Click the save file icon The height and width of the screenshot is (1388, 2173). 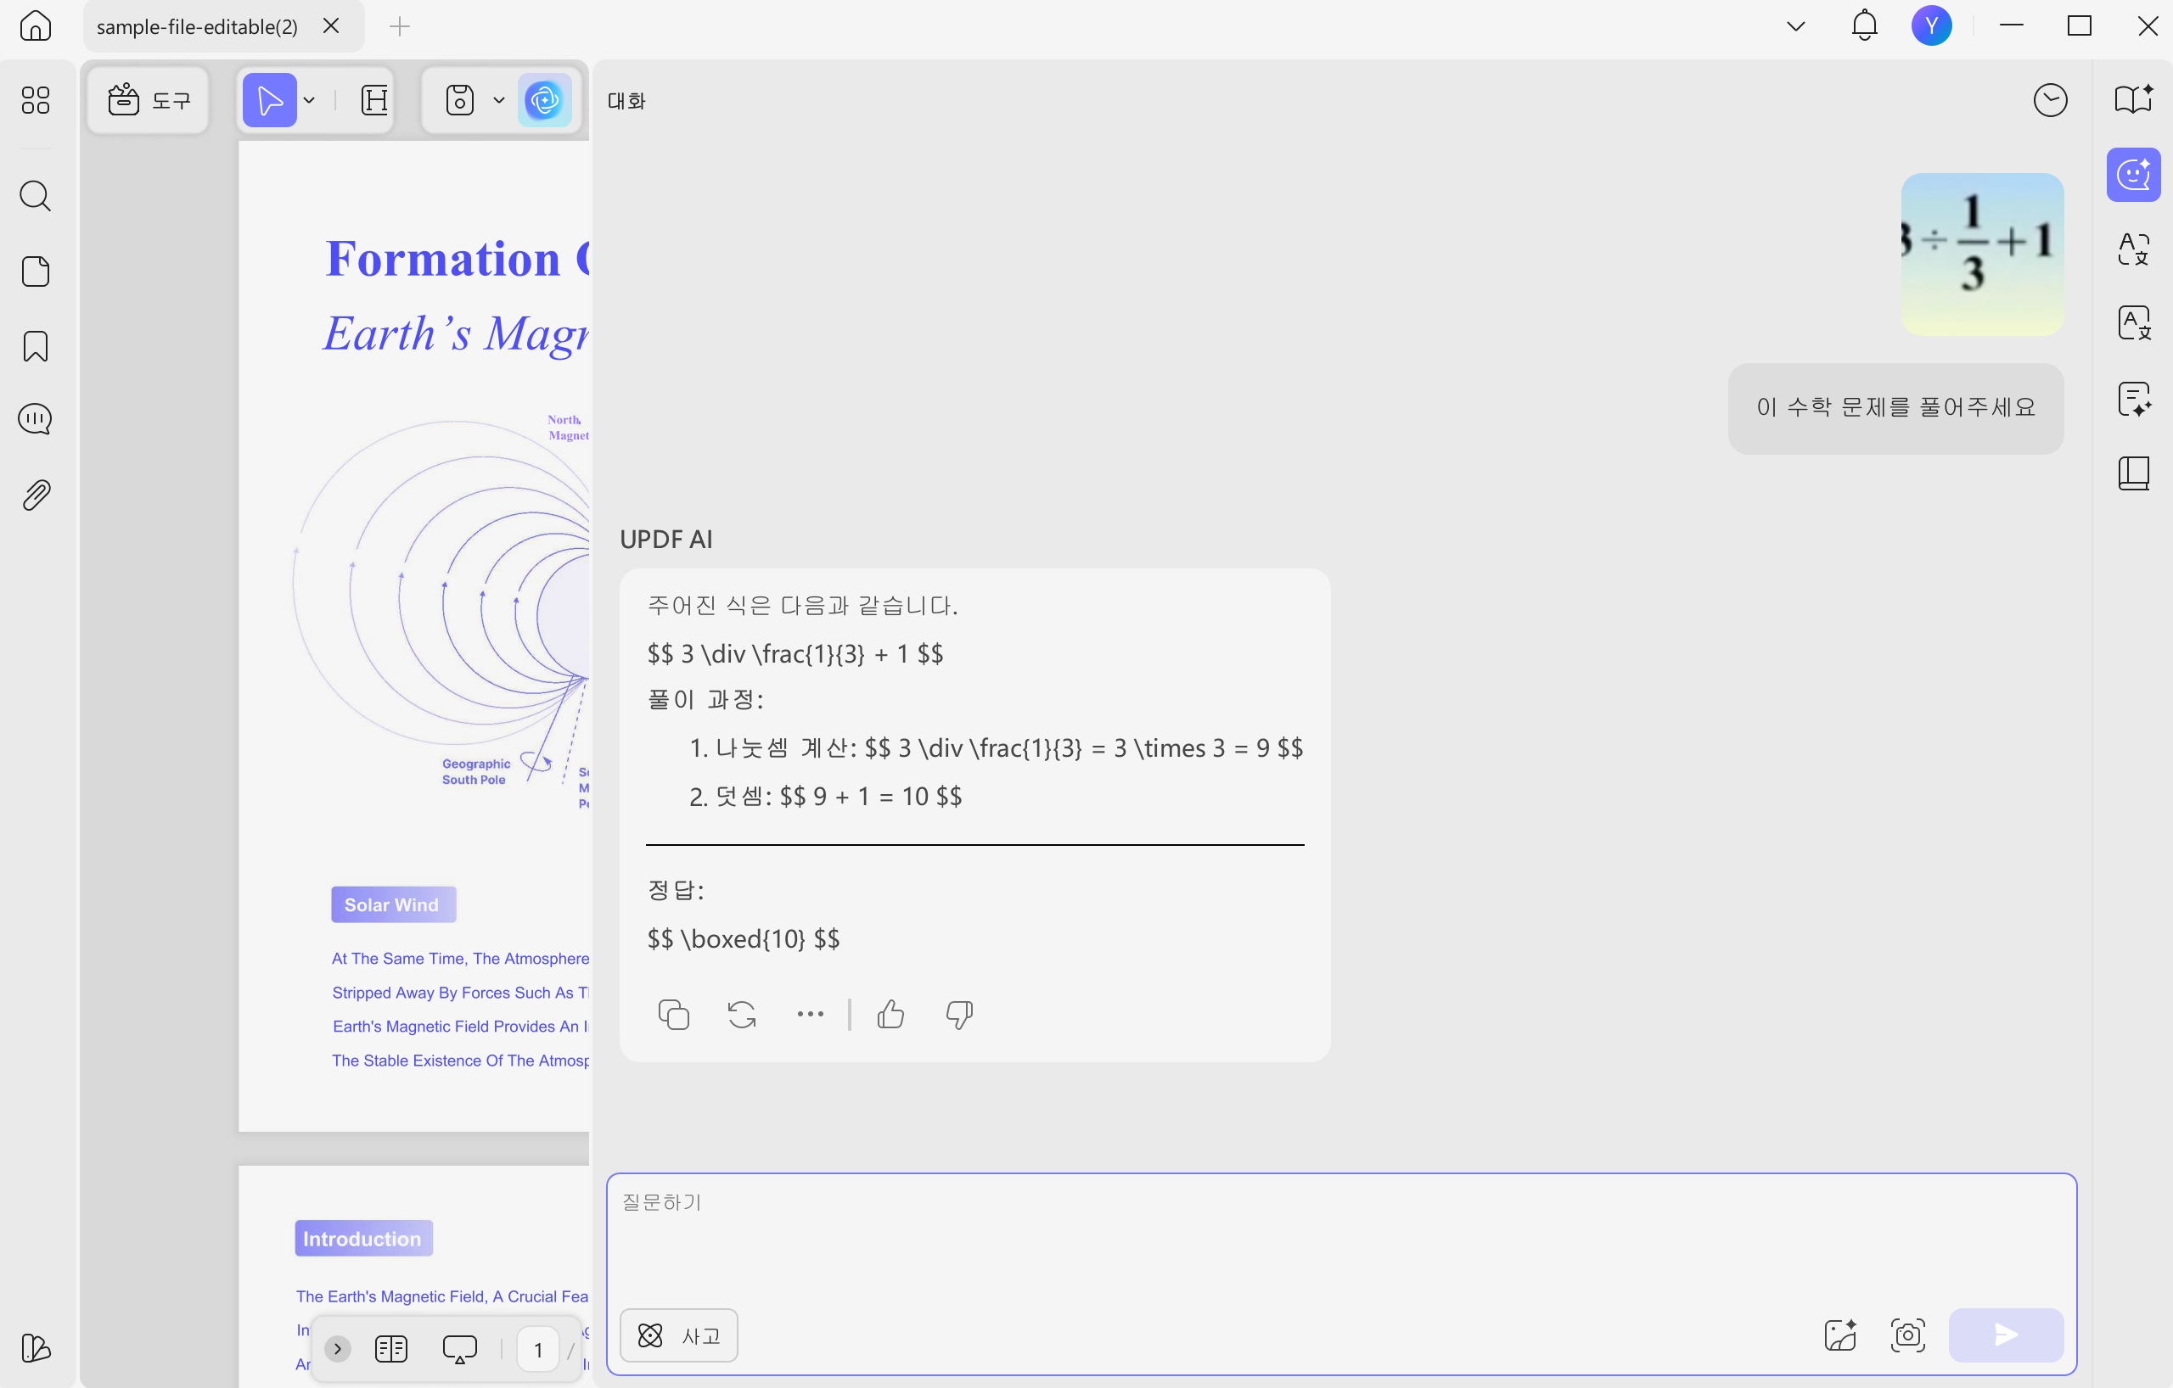point(460,99)
